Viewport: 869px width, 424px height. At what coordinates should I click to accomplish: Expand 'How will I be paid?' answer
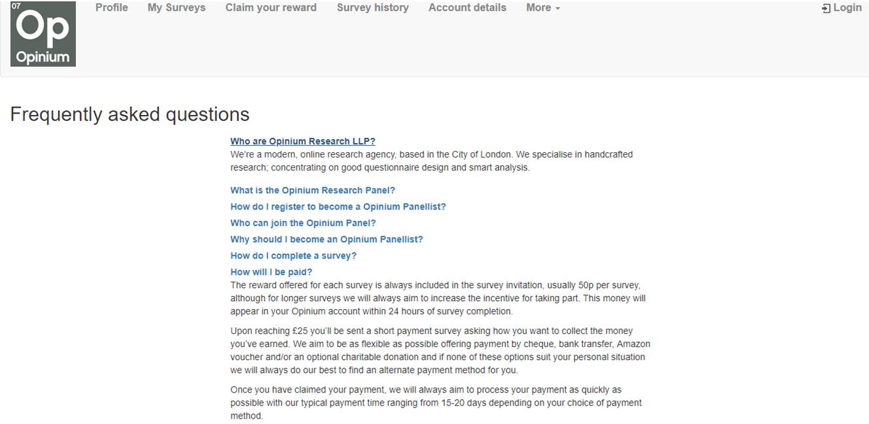tap(270, 272)
